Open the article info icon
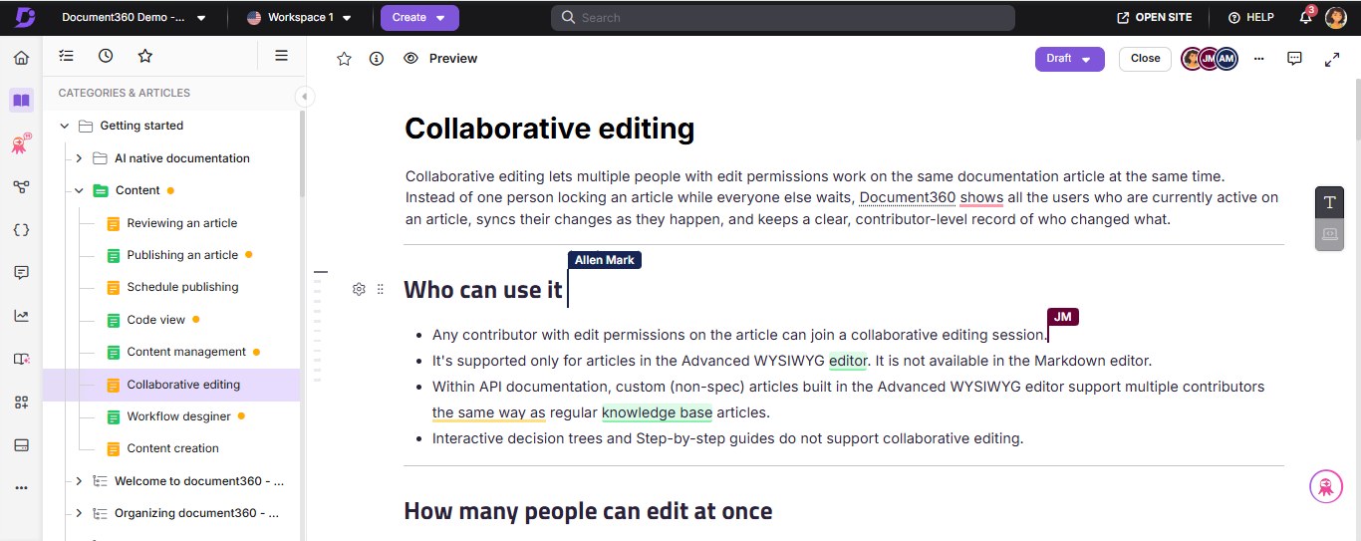Screen dimensions: 1361x541 point(377,59)
